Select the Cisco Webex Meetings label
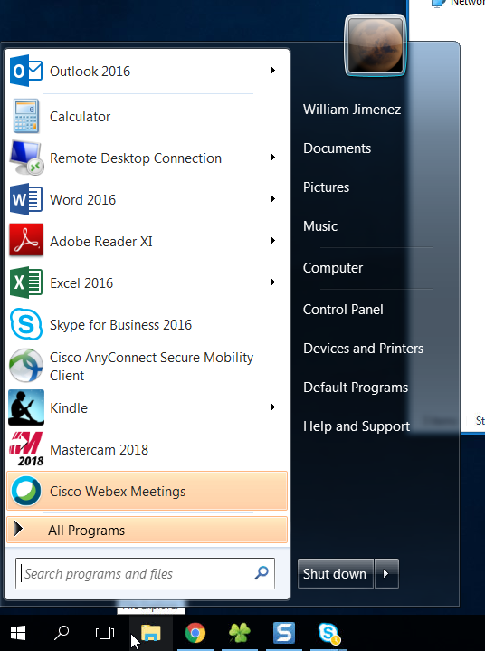 tap(118, 492)
